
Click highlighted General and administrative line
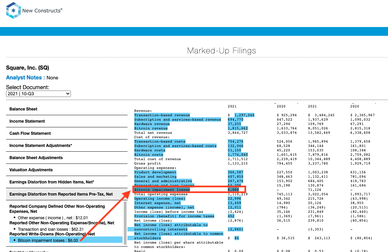coord(163,181)
